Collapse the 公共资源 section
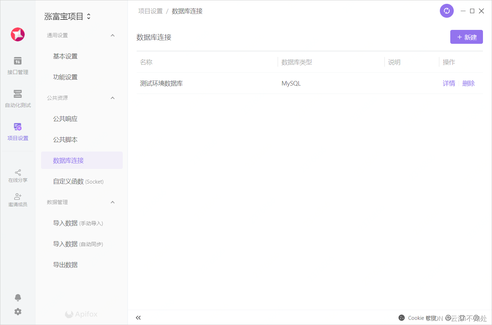The width and height of the screenshot is (492, 325). tap(112, 98)
